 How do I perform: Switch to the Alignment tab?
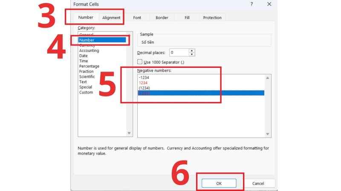pyautogui.click(x=111, y=17)
